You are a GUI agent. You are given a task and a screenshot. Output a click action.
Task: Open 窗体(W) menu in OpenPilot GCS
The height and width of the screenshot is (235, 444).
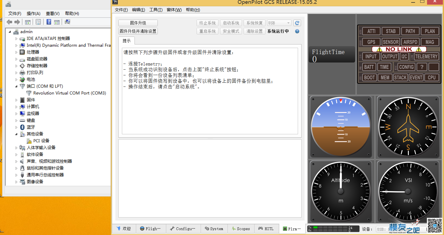174,10
